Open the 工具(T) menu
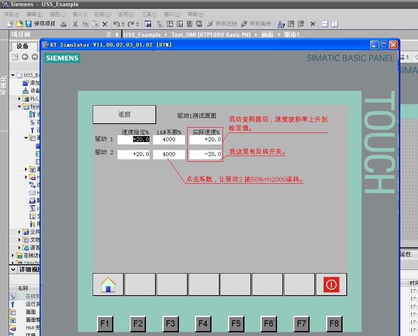Viewport: 418px width, 336px height. [149, 14]
